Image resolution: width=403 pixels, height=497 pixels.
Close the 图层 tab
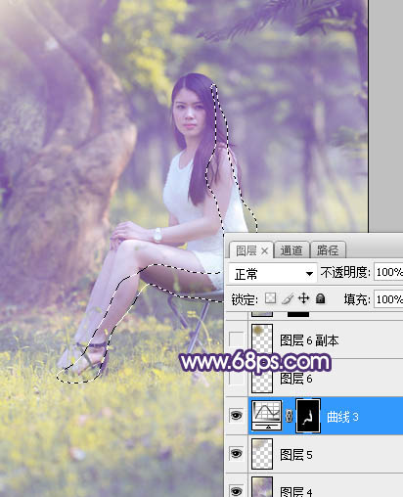[x=264, y=251]
